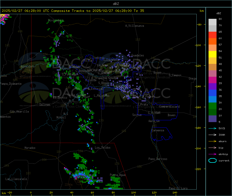The image size is (232, 196).
Task: Click the 60 dBZ red color swatch
Action: click(212, 35)
